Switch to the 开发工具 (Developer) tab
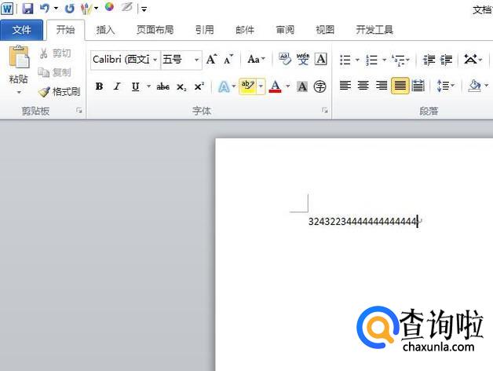 (374, 30)
